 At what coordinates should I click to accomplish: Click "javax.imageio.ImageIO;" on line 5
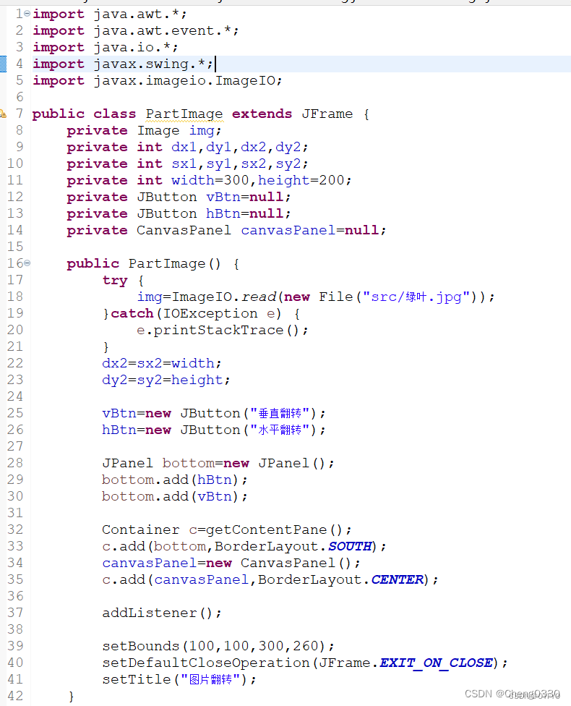[188, 81]
